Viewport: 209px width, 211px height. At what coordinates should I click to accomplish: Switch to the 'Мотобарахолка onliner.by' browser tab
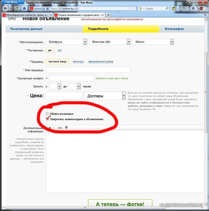pos(27,15)
